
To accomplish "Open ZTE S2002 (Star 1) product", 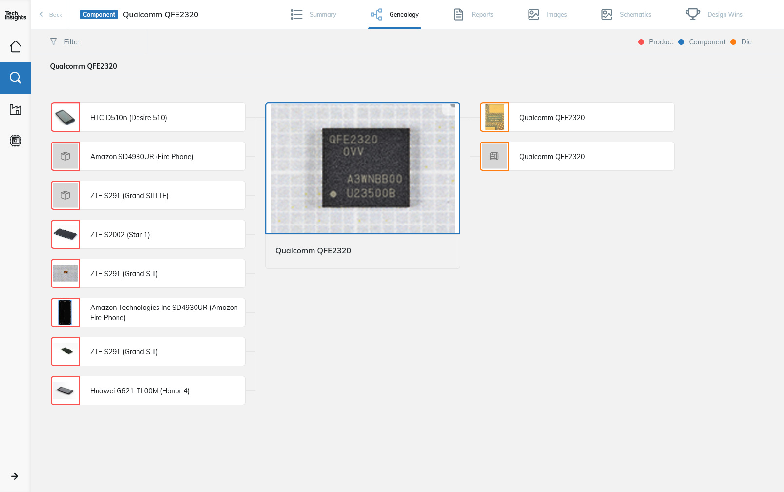I will 148,234.
